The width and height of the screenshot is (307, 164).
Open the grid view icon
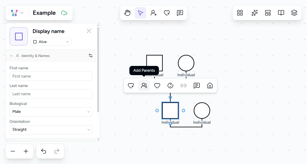pyautogui.click(x=240, y=13)
